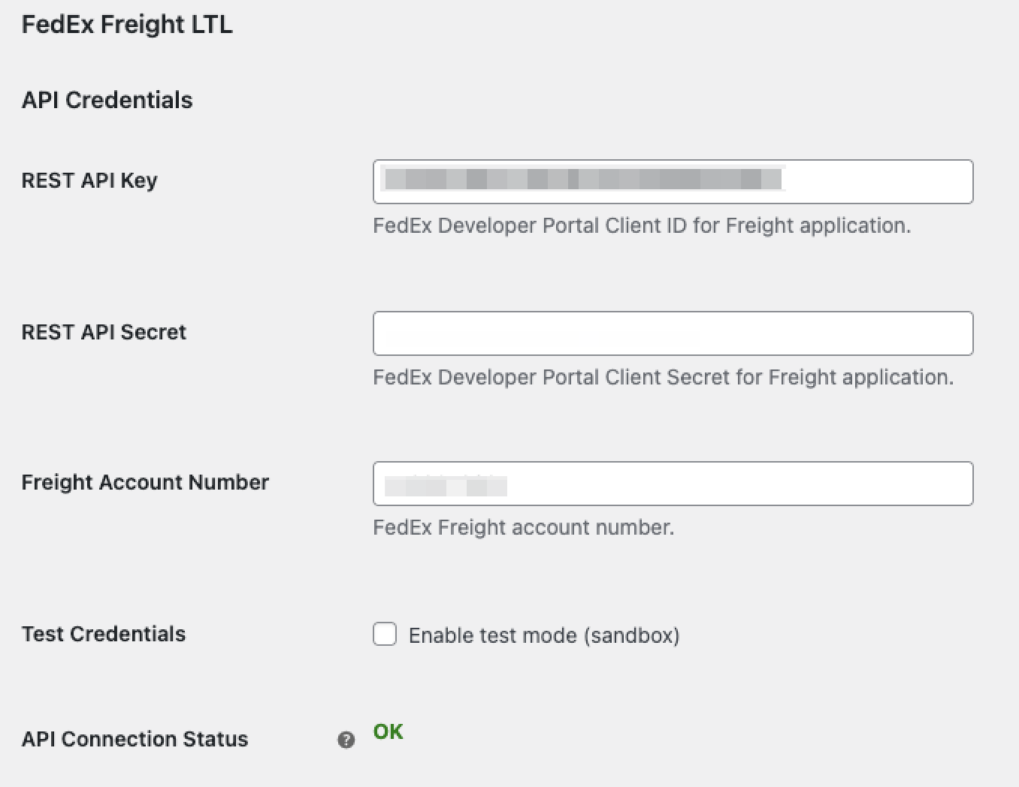
Task: Select the Freight Account Number input box
Action: coord(673,484)
